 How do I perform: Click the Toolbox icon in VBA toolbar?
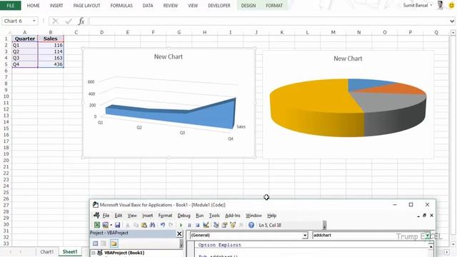pos(241,225)
